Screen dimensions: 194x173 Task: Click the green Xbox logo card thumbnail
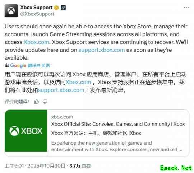click(x=26, y=131)
